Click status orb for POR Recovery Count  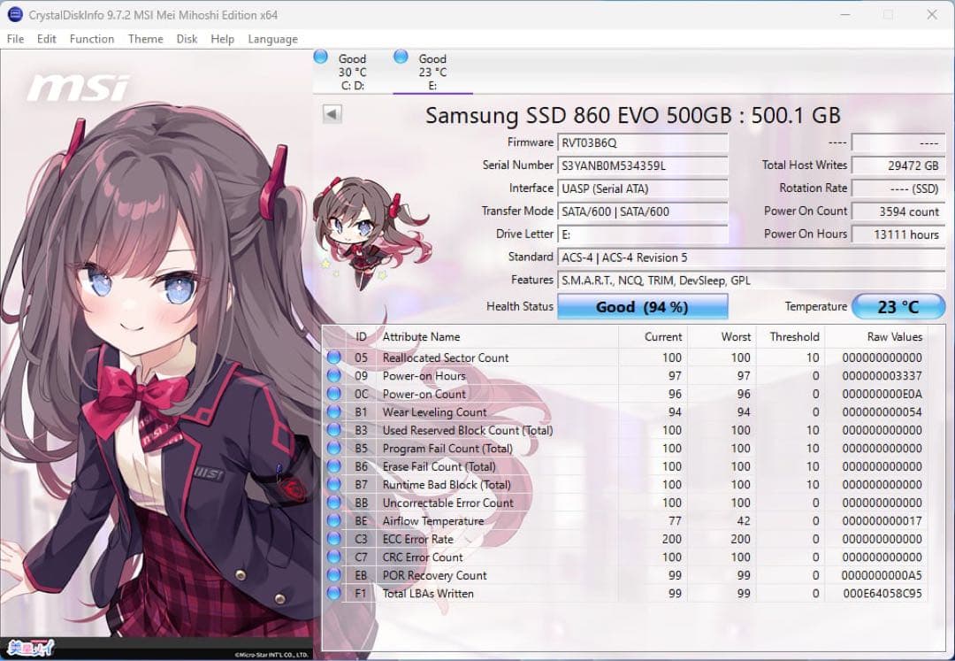[333, 575]
